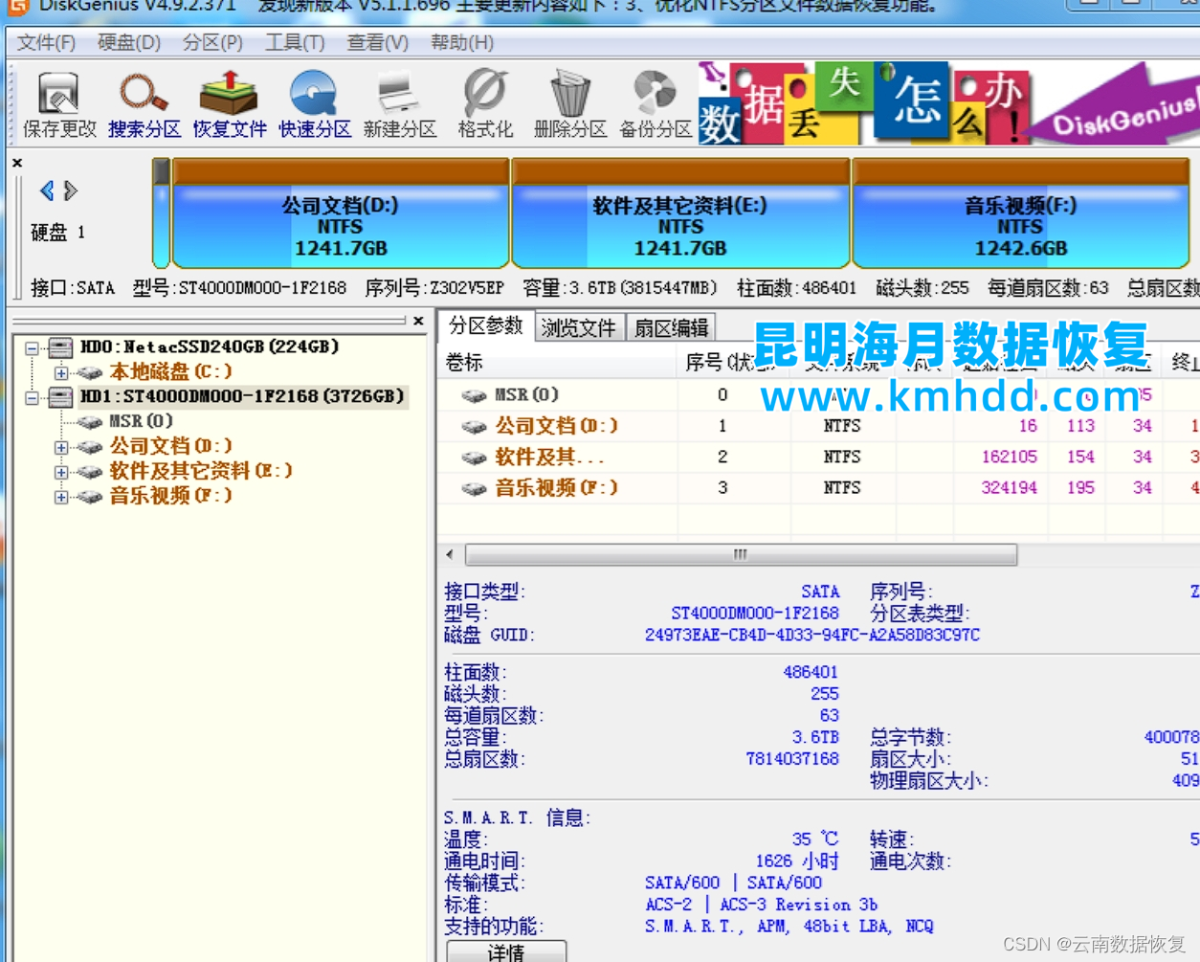Click the DiskGenius banner advertisement
This screenshot has width=1200, height=962.
947,103
